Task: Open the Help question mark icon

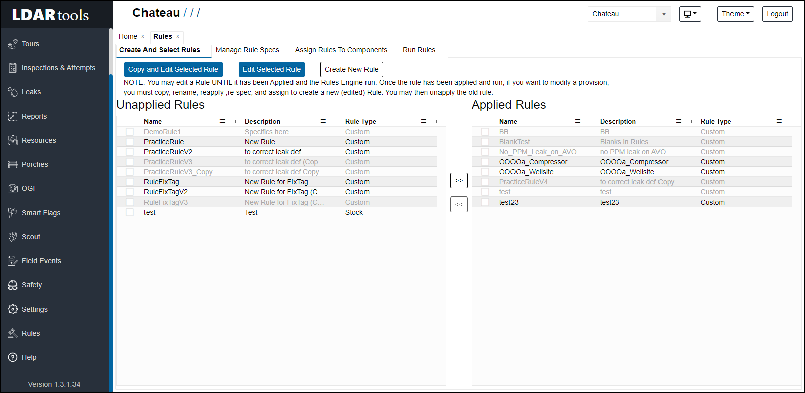Action: click(x=13, y=357)
